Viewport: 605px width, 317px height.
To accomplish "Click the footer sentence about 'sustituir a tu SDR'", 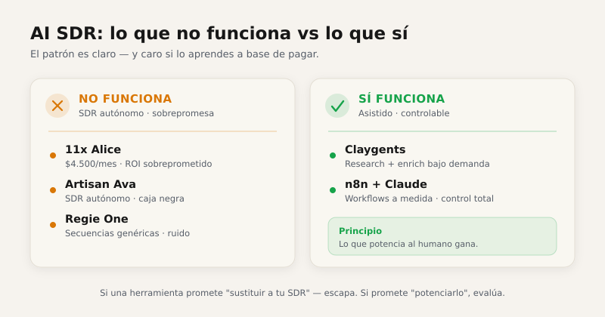I will click(302, 293).
